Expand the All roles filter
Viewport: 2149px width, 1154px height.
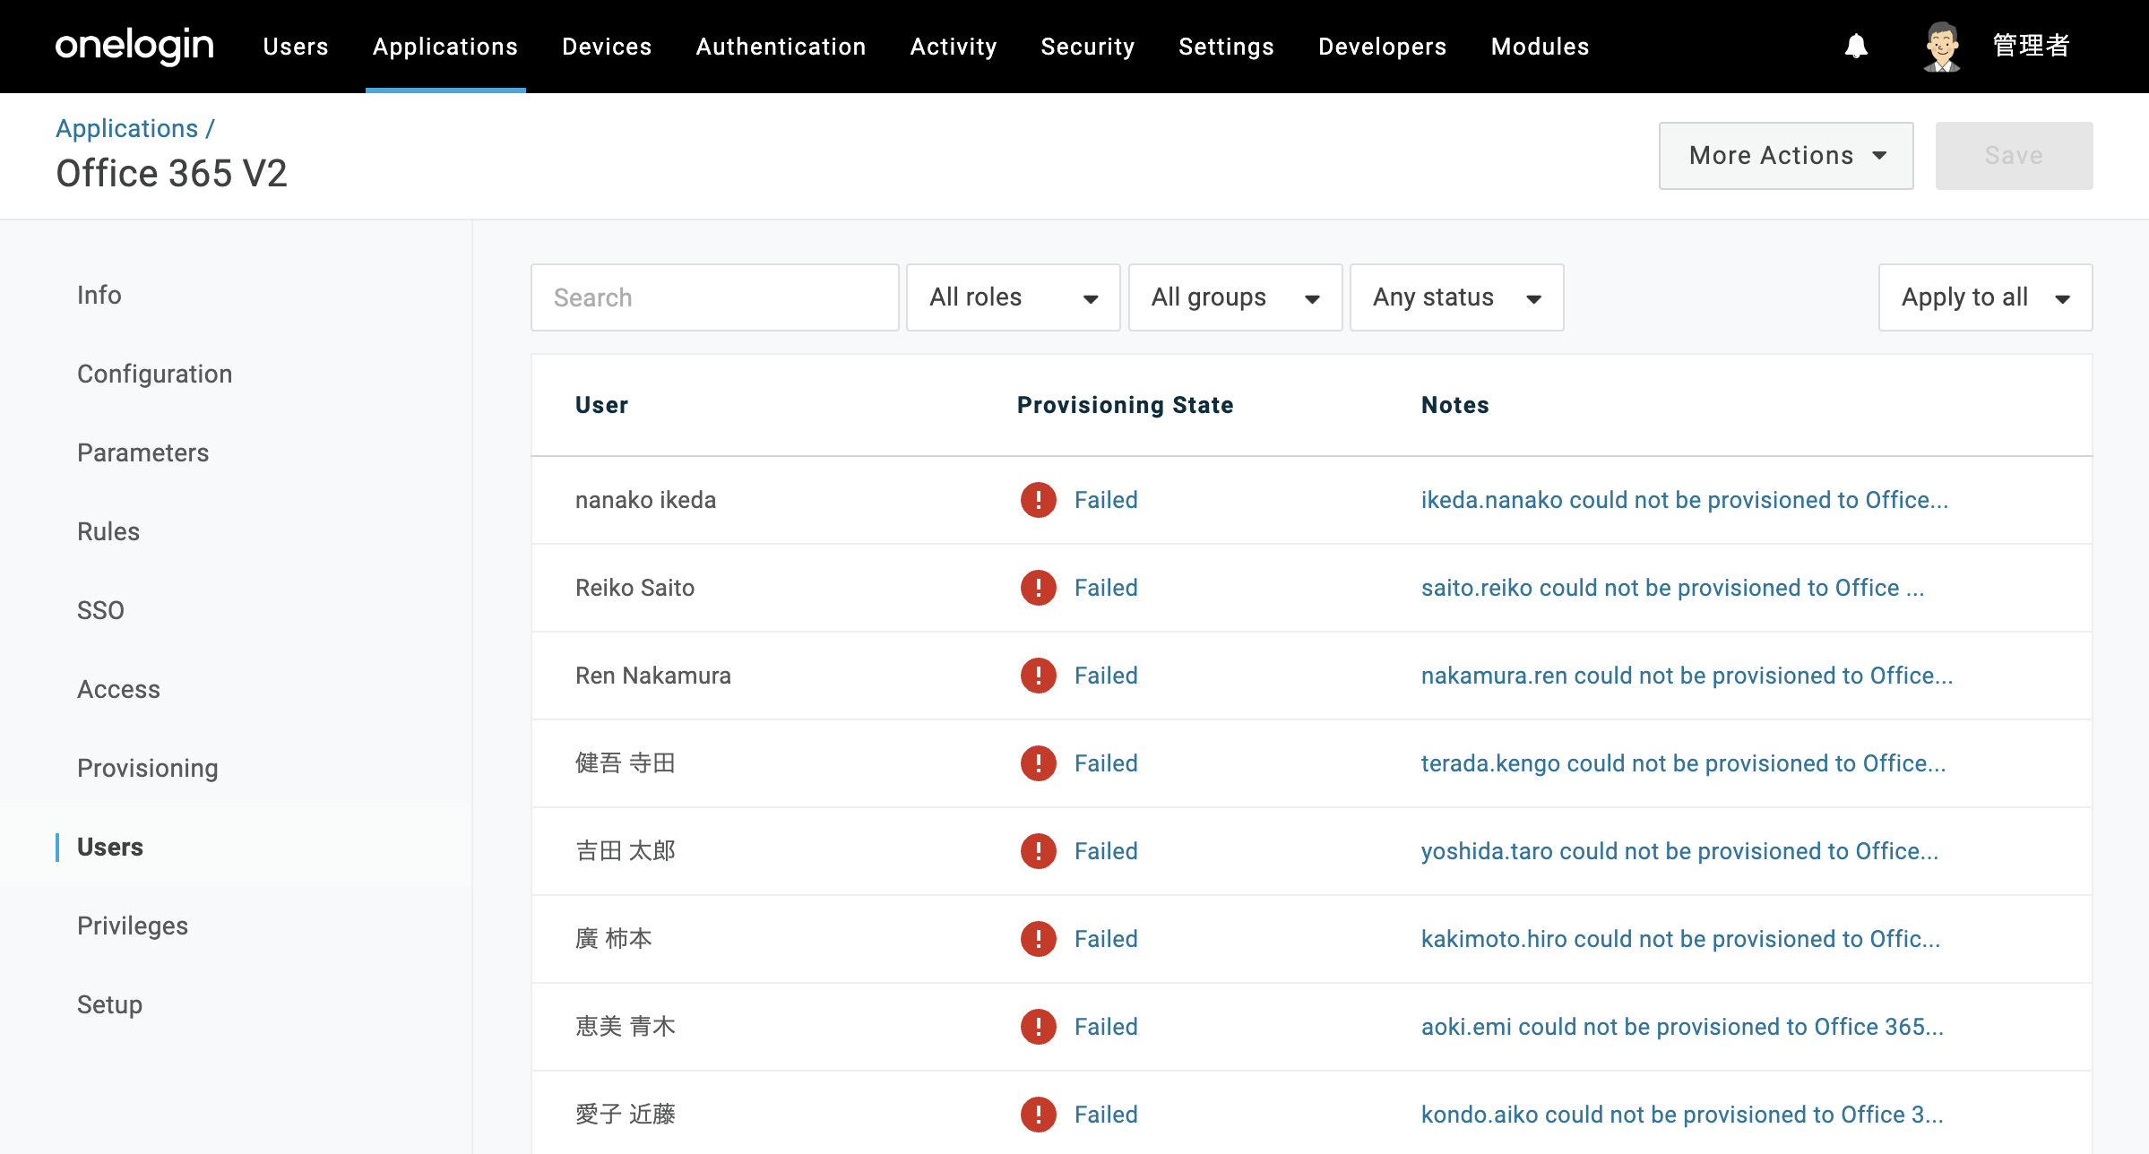(1014, 297)
